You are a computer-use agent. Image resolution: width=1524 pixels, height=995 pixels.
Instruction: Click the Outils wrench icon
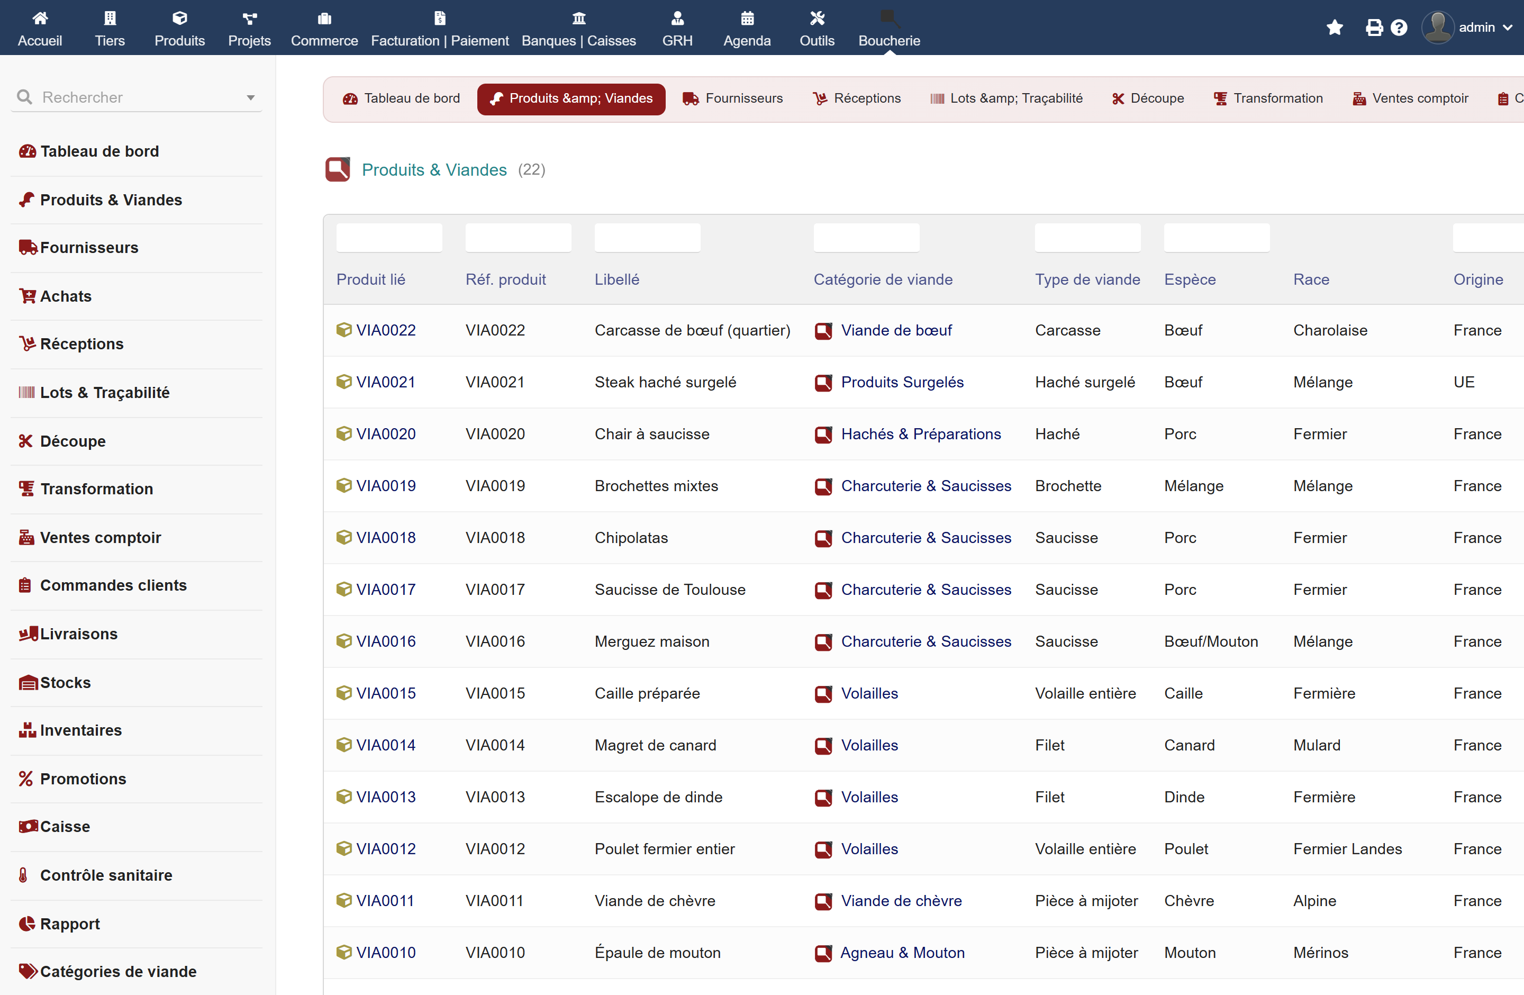(x=817, y=18)
